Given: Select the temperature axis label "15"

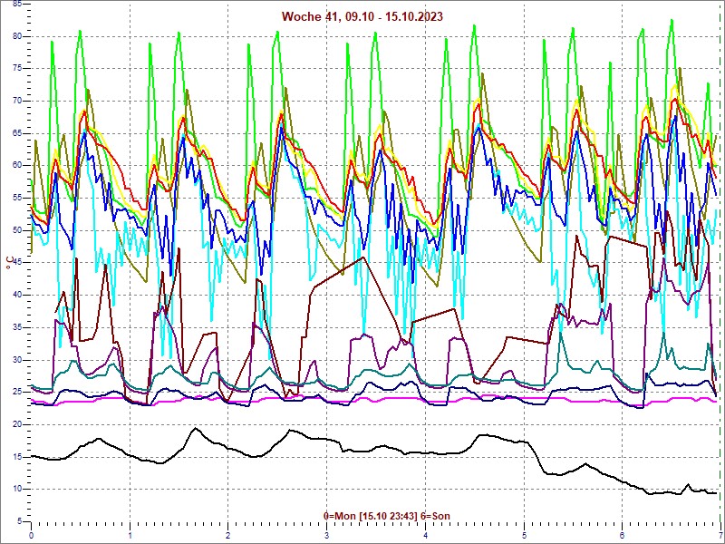Looking at the screenshot, I should tap(16, 457).
